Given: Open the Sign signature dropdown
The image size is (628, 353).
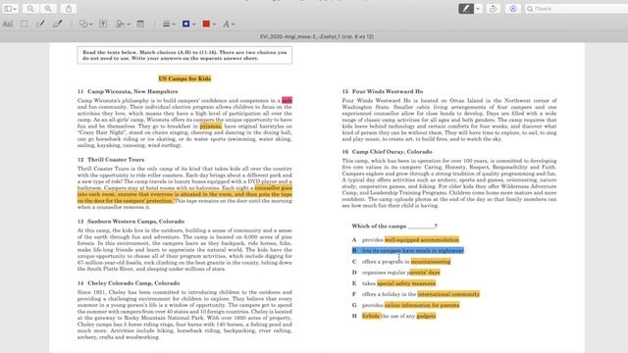Looking at the screenshot, I should [x=122, y=24].
